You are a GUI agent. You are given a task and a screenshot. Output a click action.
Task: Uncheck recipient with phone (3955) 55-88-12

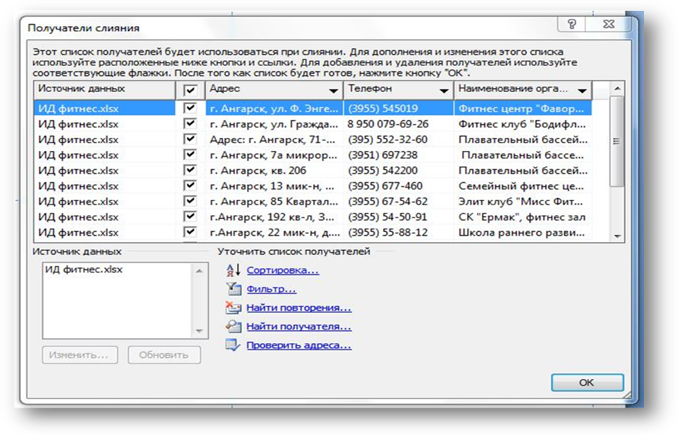click(x=190, y=232)
